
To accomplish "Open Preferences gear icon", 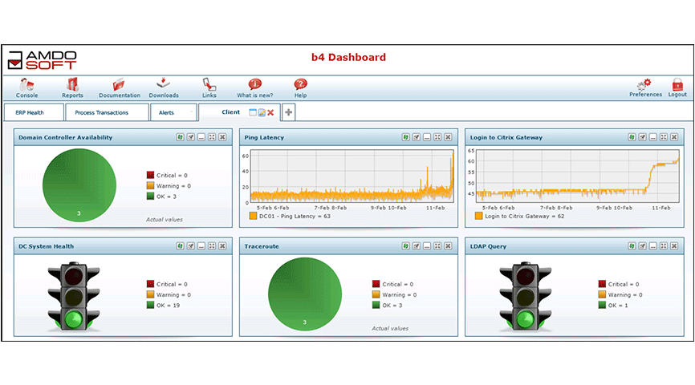I will (x=645, y=84).
